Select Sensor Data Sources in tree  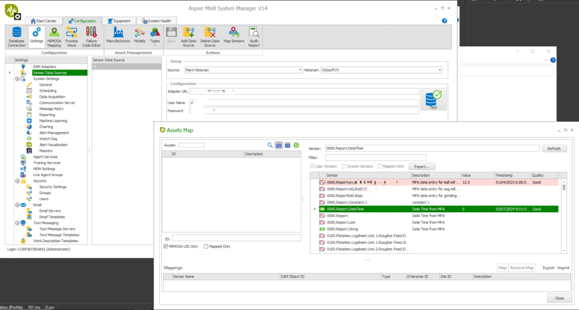[x=50, y=73]
